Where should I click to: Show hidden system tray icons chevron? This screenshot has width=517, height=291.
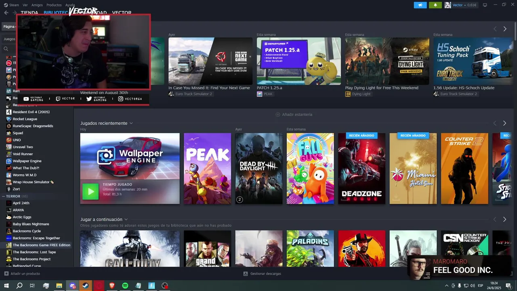pyautogui.click(x=446, y=286)
